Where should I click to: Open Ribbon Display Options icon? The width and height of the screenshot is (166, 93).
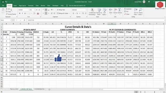(x=149, y=2)
